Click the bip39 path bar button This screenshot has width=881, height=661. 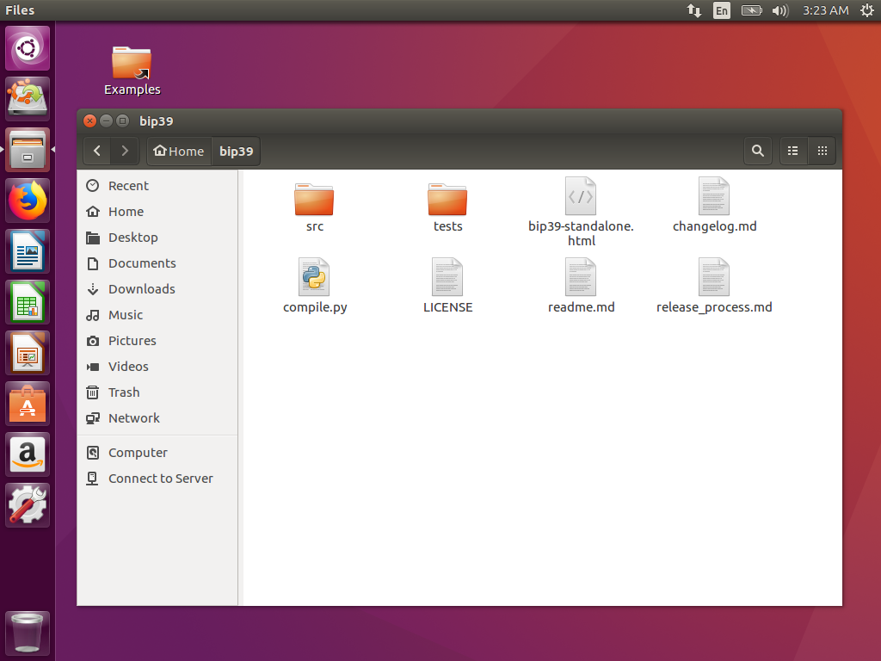tap(236, 151)
